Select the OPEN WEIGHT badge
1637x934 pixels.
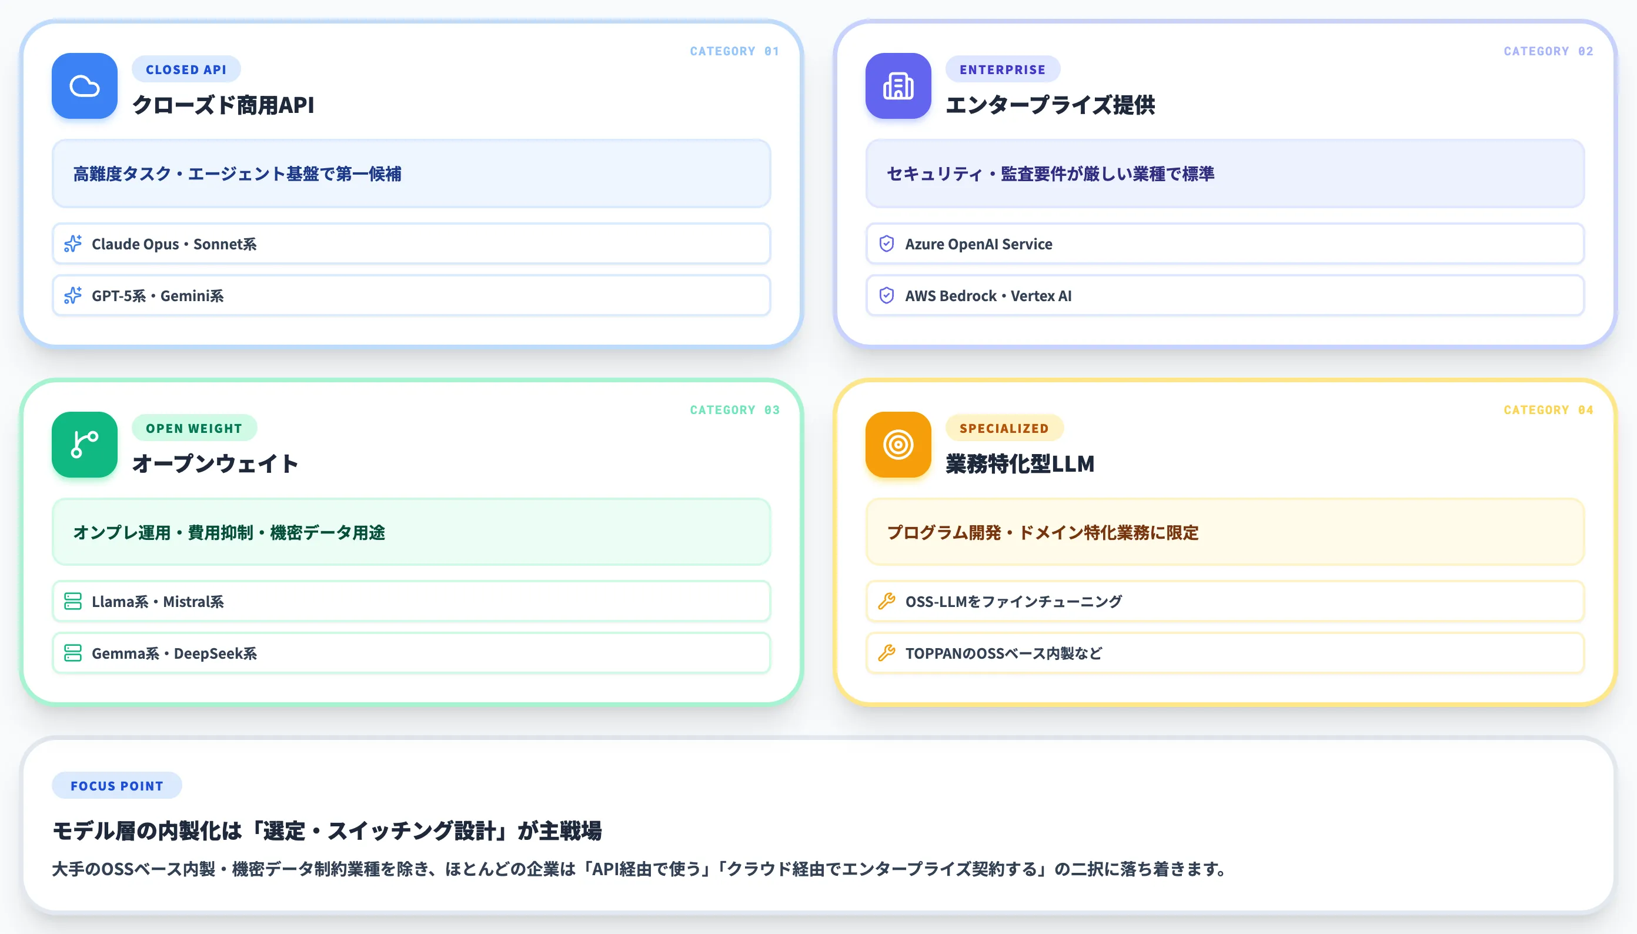point(194,428)
